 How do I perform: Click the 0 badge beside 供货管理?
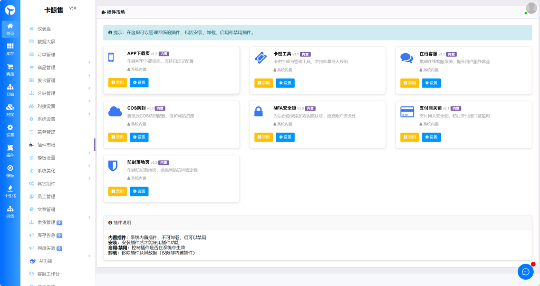pyautogui.click(x=59, y=223)
